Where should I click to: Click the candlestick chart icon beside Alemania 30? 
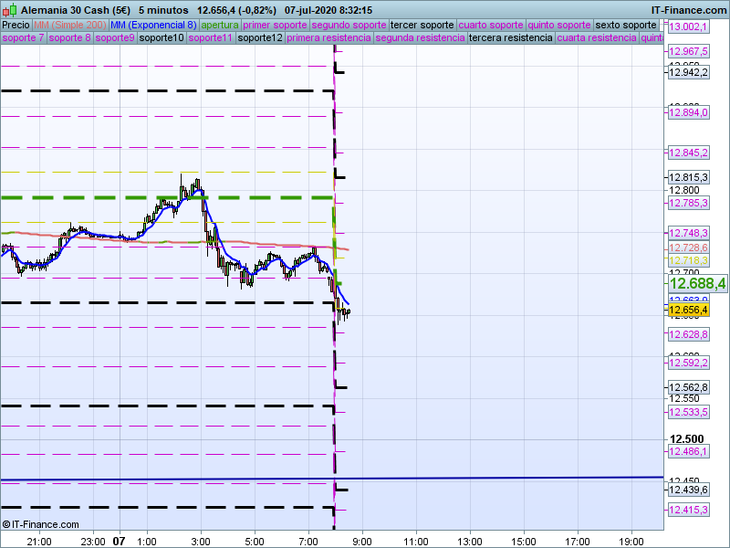[9, 9]
